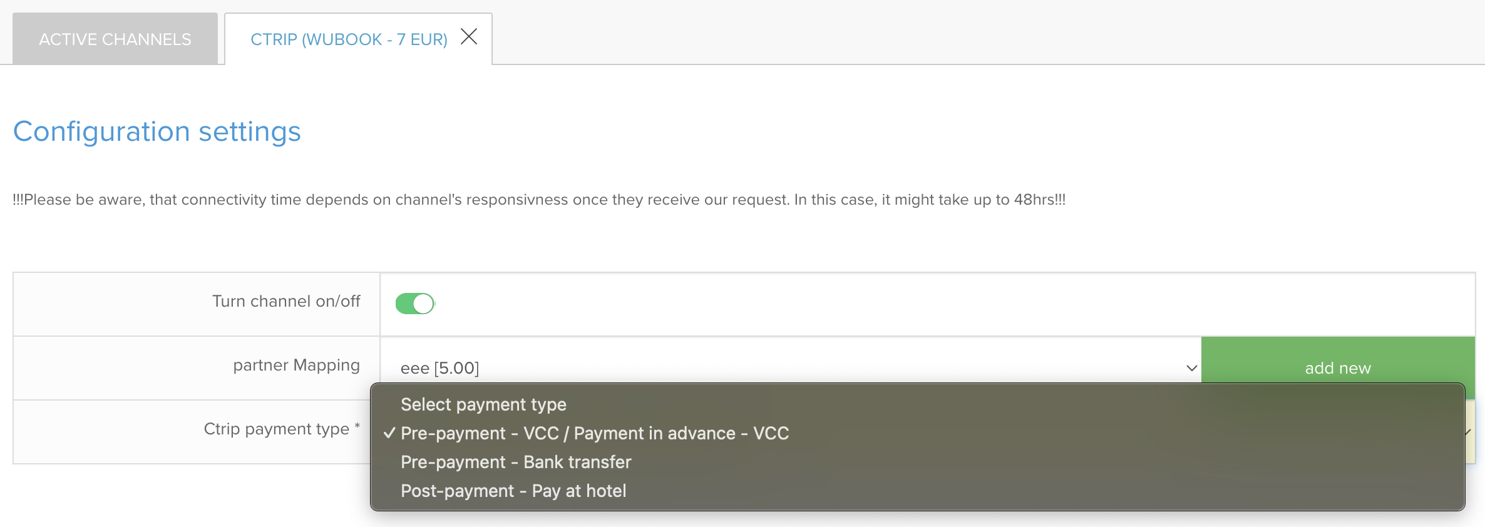Image resolution: width=1485 pixels, height=527 pixels.
Task: Close the CTRIP (WUBOOK - 7 EUR) tab
Action: 469,37
